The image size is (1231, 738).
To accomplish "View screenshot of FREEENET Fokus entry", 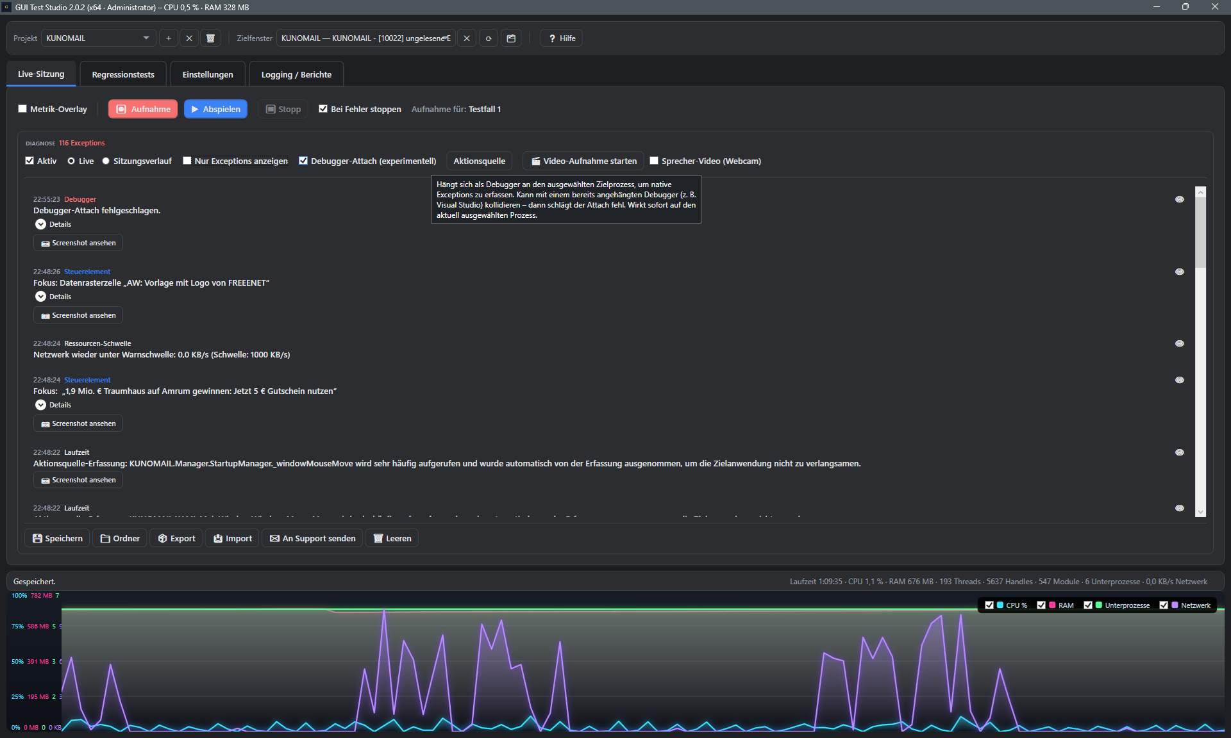I will (x=78, y=315).
